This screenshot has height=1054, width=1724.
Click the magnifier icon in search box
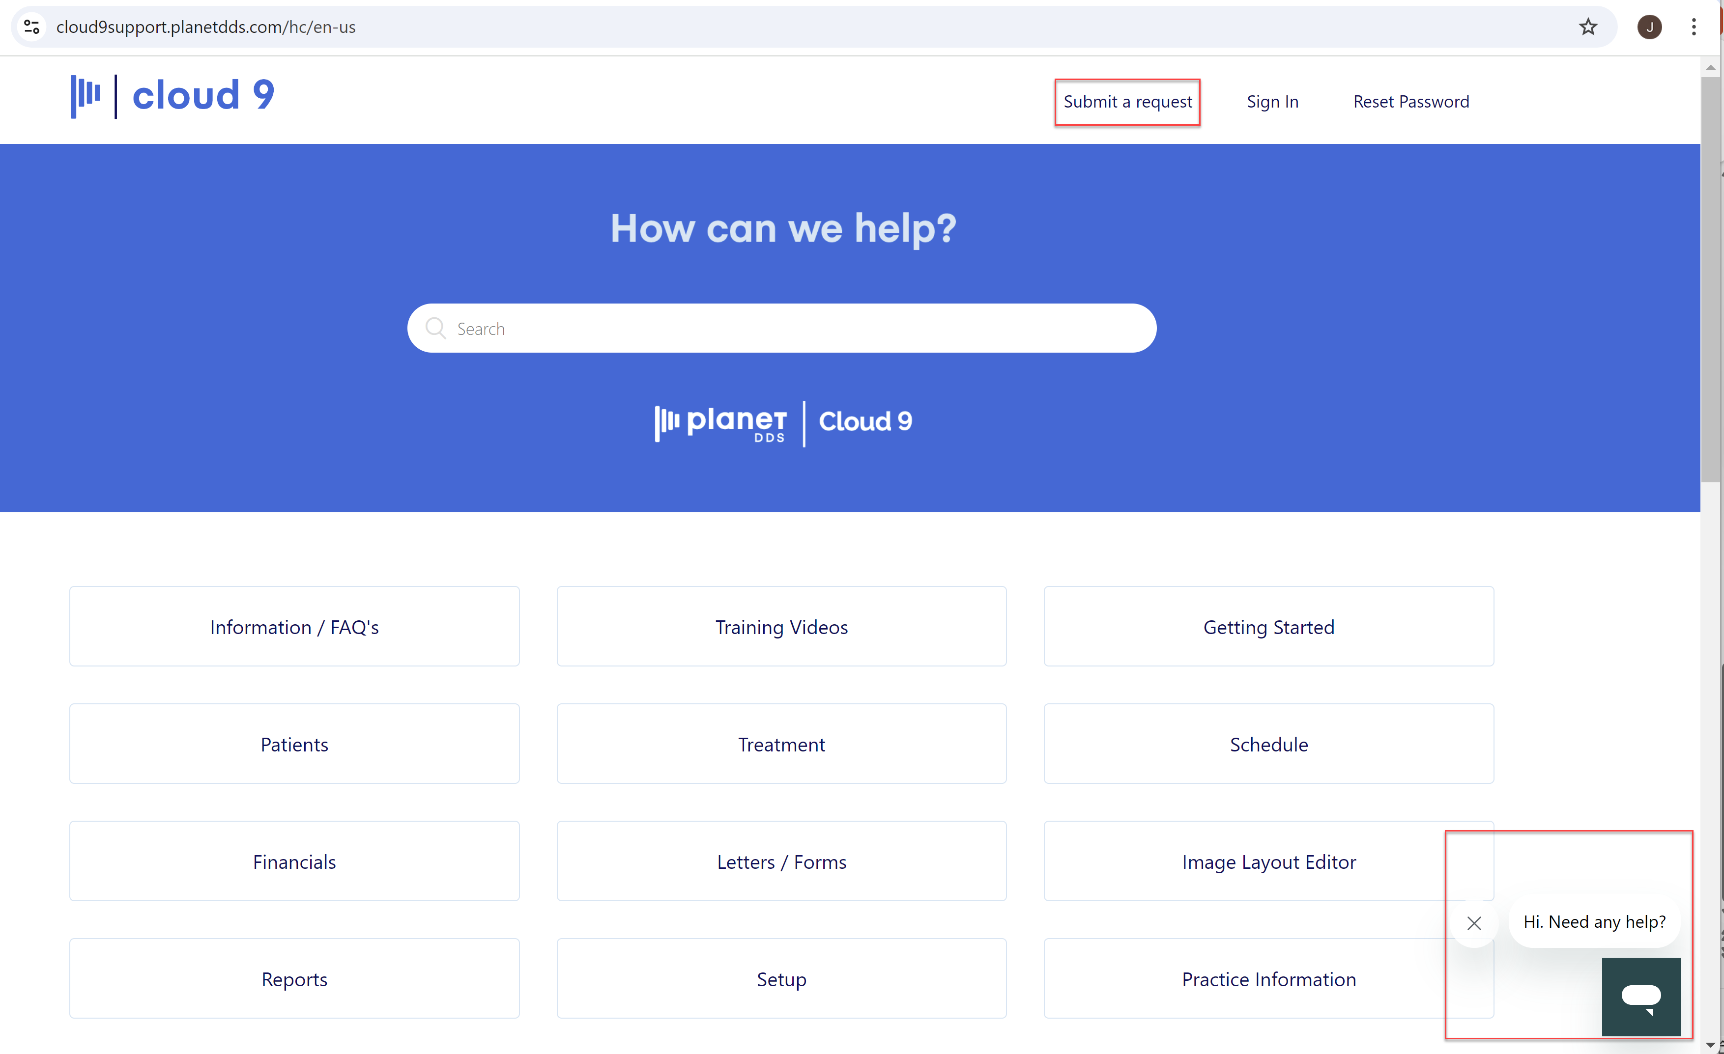coord(435,328)
